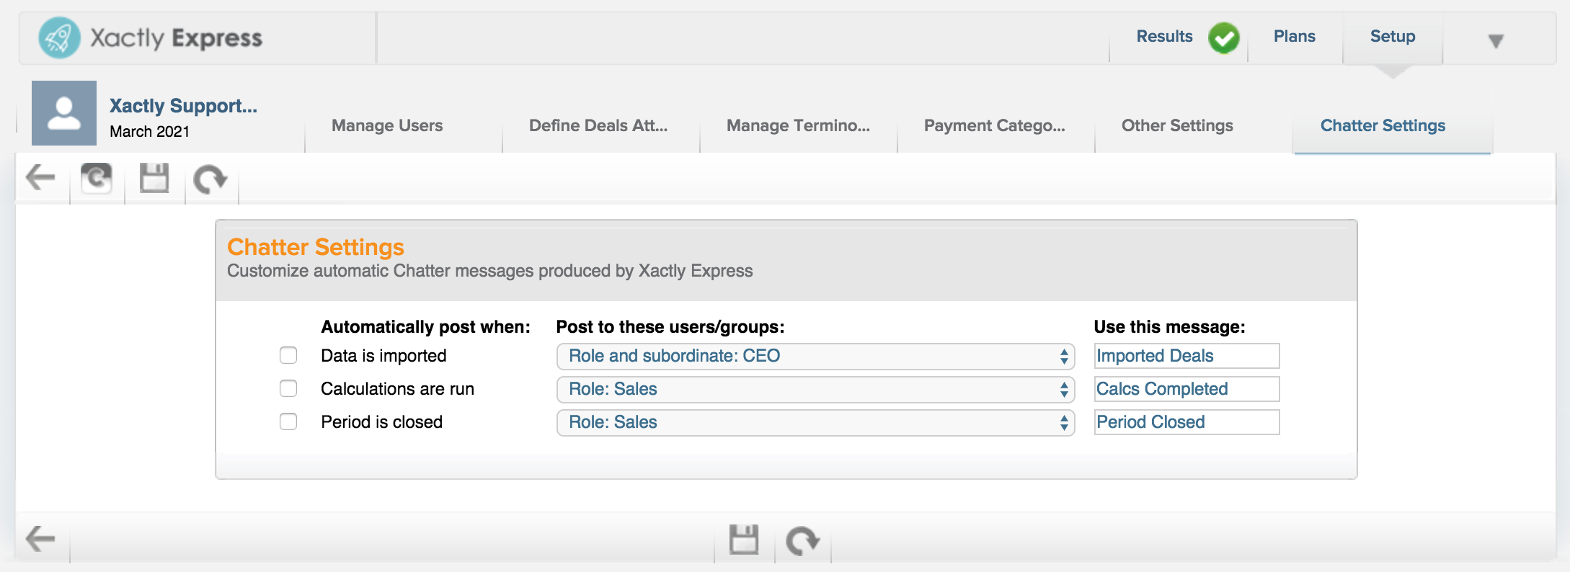
Task: Open the header menu down-arrow
Action: pos(1496,41)
